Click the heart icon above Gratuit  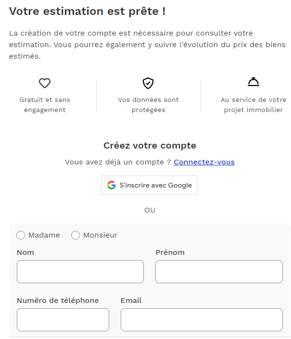45,83
